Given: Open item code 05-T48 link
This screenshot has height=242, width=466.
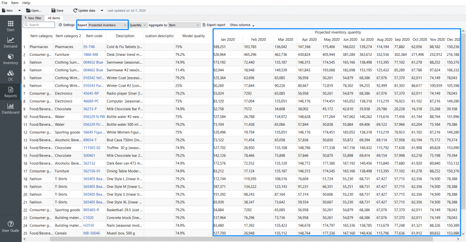Looking at the screenshot, I should point(89,47).
